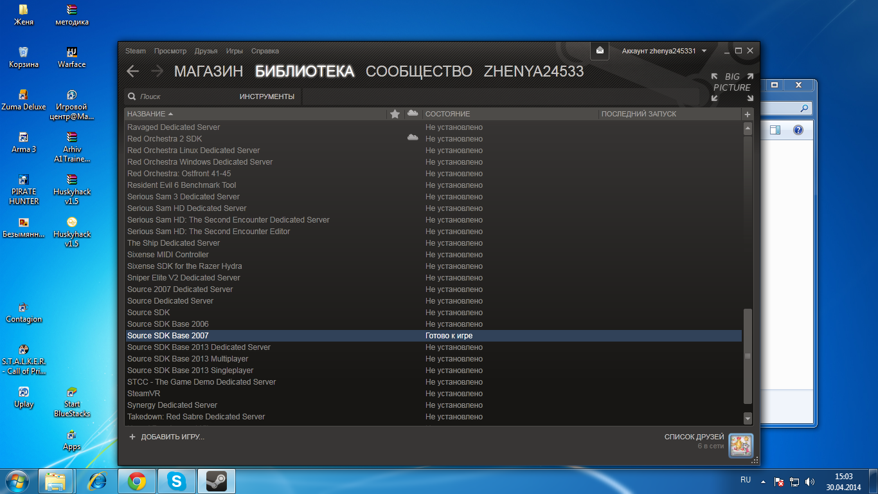Select the Source SDK Base 2007 row
Viewport: 878px width, 494px height.
click(433, 336)
